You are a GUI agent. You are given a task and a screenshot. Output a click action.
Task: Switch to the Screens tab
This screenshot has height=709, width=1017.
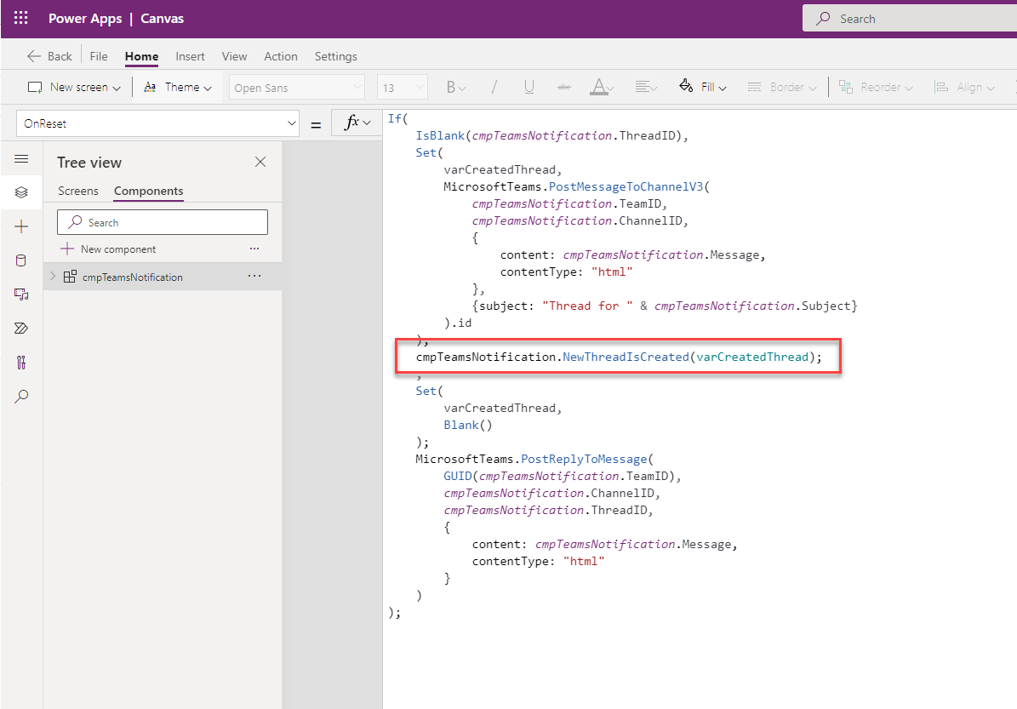click(x=78, y=191)
